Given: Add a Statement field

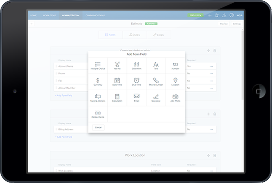Looking at the screenshot, I should pos(137,66).
